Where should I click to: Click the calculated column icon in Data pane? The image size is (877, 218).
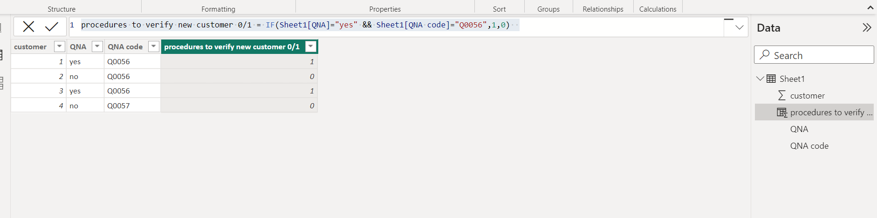pyautogui.click(x=782, y=112)
